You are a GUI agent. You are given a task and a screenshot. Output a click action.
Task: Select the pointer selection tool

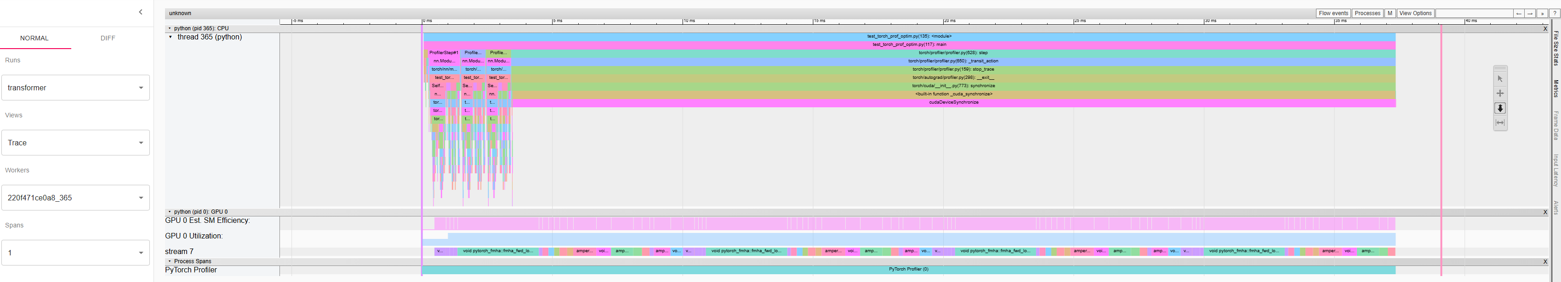coord(1500,78)
